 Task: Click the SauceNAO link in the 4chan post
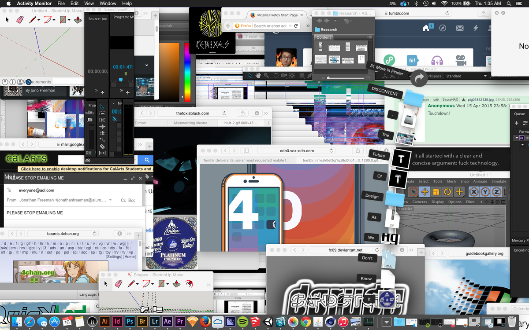click(x=450, y=100)
